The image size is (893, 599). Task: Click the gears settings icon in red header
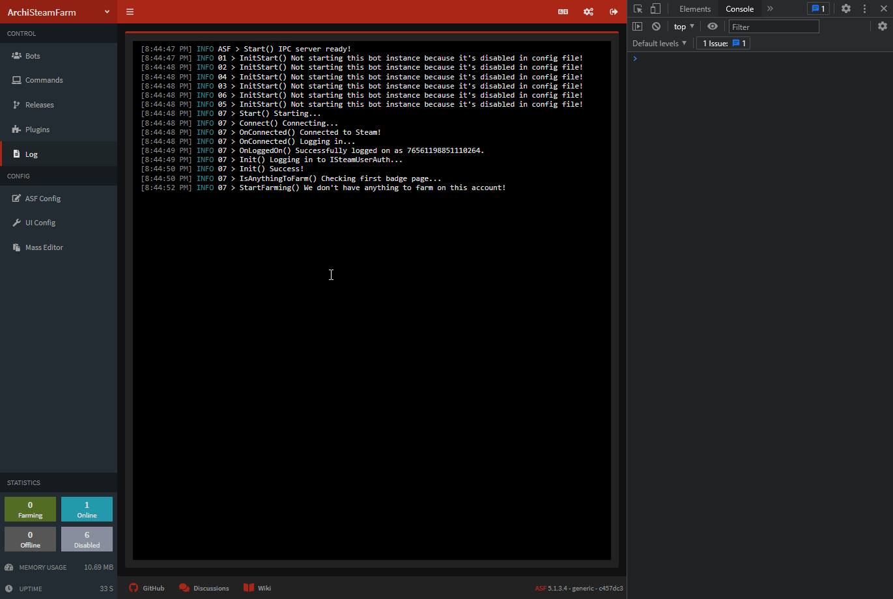pyautogui.click(x=588, y=11)
